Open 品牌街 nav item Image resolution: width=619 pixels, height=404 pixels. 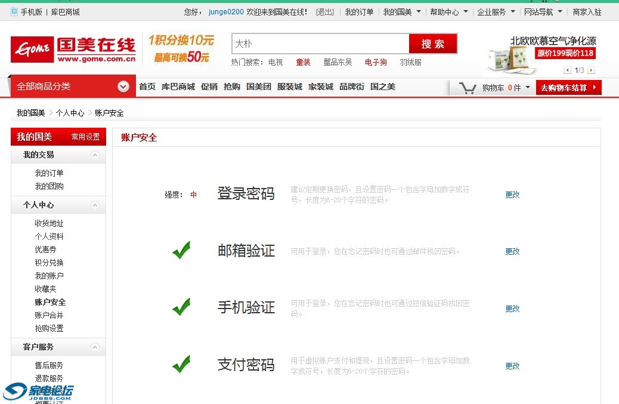[x=352, y=87]
